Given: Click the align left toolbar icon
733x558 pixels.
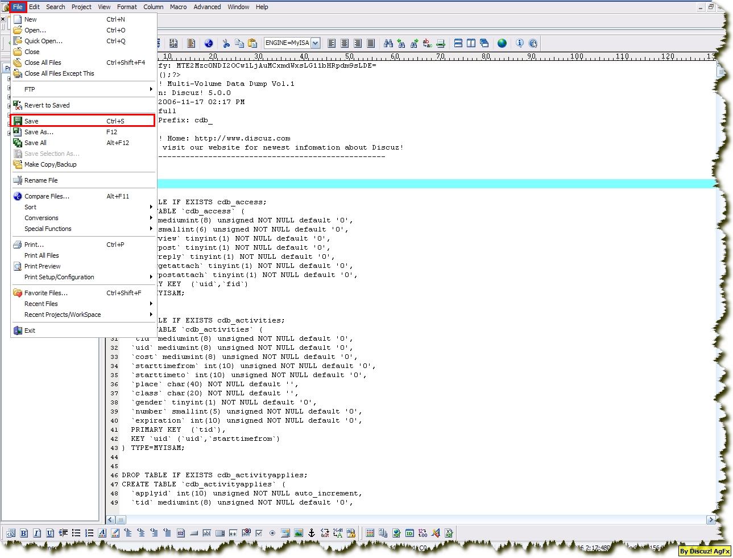Looking at the screenshot, I should 331,43.
